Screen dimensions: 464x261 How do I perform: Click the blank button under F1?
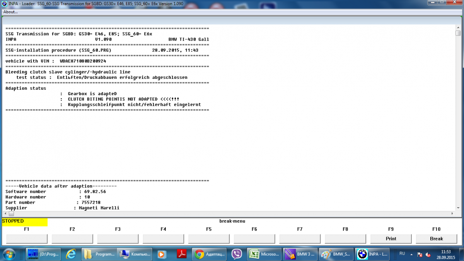pyautogui.click(x=27, y=239)
